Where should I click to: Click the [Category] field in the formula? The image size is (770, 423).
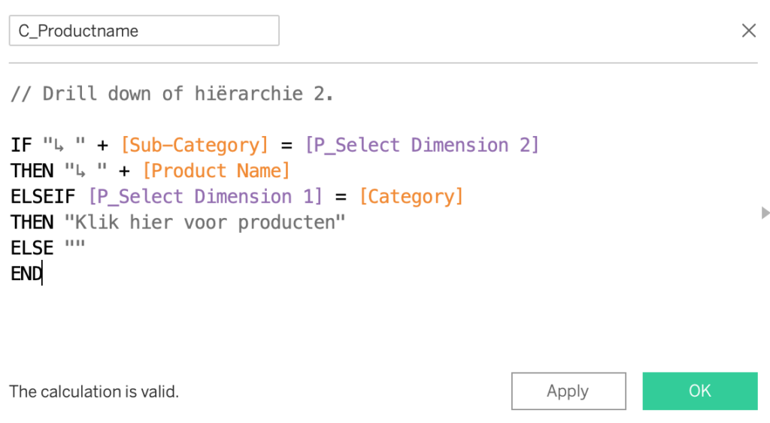(411, 197)
